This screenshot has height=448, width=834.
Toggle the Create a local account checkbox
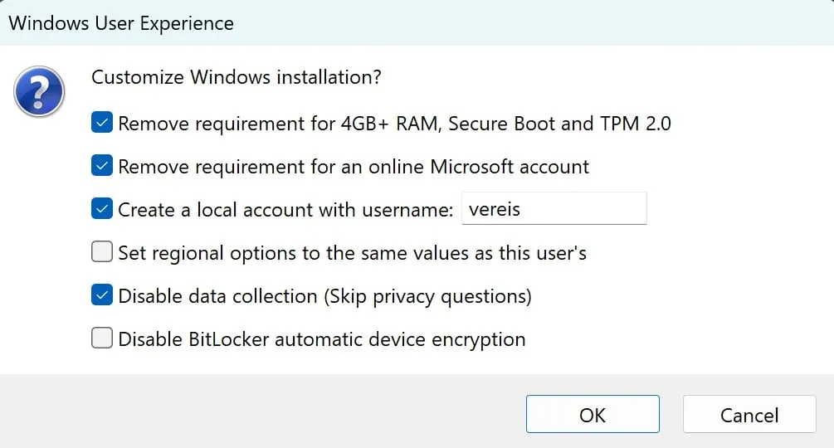pos(102,209)
